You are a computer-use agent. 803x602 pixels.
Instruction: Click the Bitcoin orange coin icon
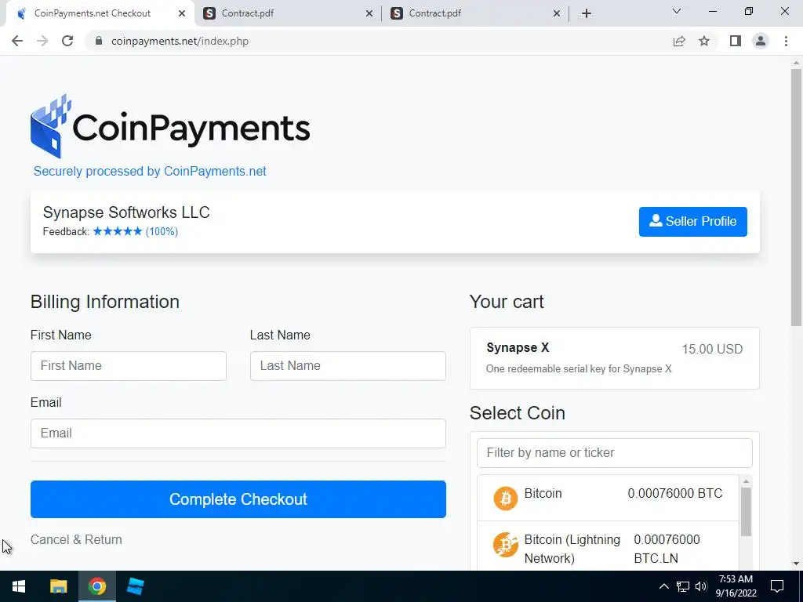(x=506, y=498)
